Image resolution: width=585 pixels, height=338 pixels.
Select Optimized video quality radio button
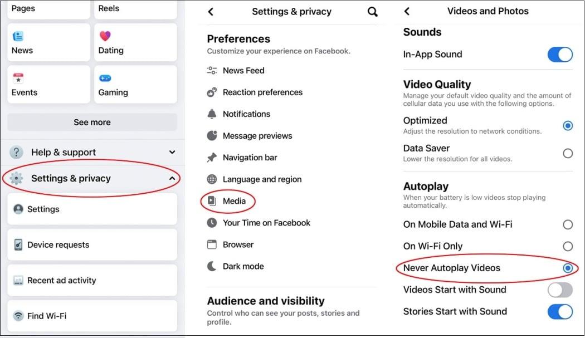[568, 126]
